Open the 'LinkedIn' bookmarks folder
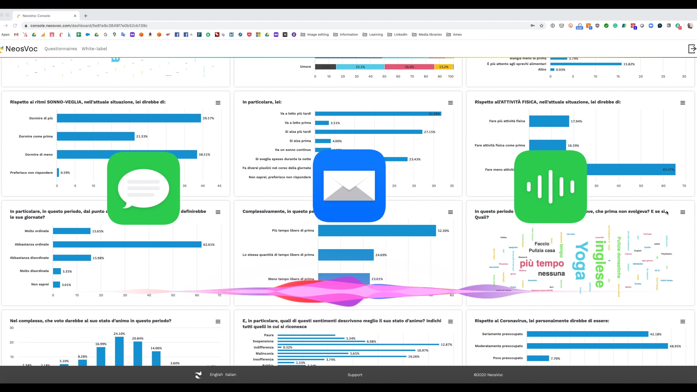 (x=397, y=35)
